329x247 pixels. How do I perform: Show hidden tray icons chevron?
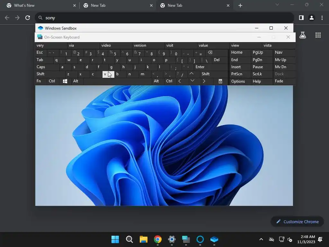click(261, 239)
